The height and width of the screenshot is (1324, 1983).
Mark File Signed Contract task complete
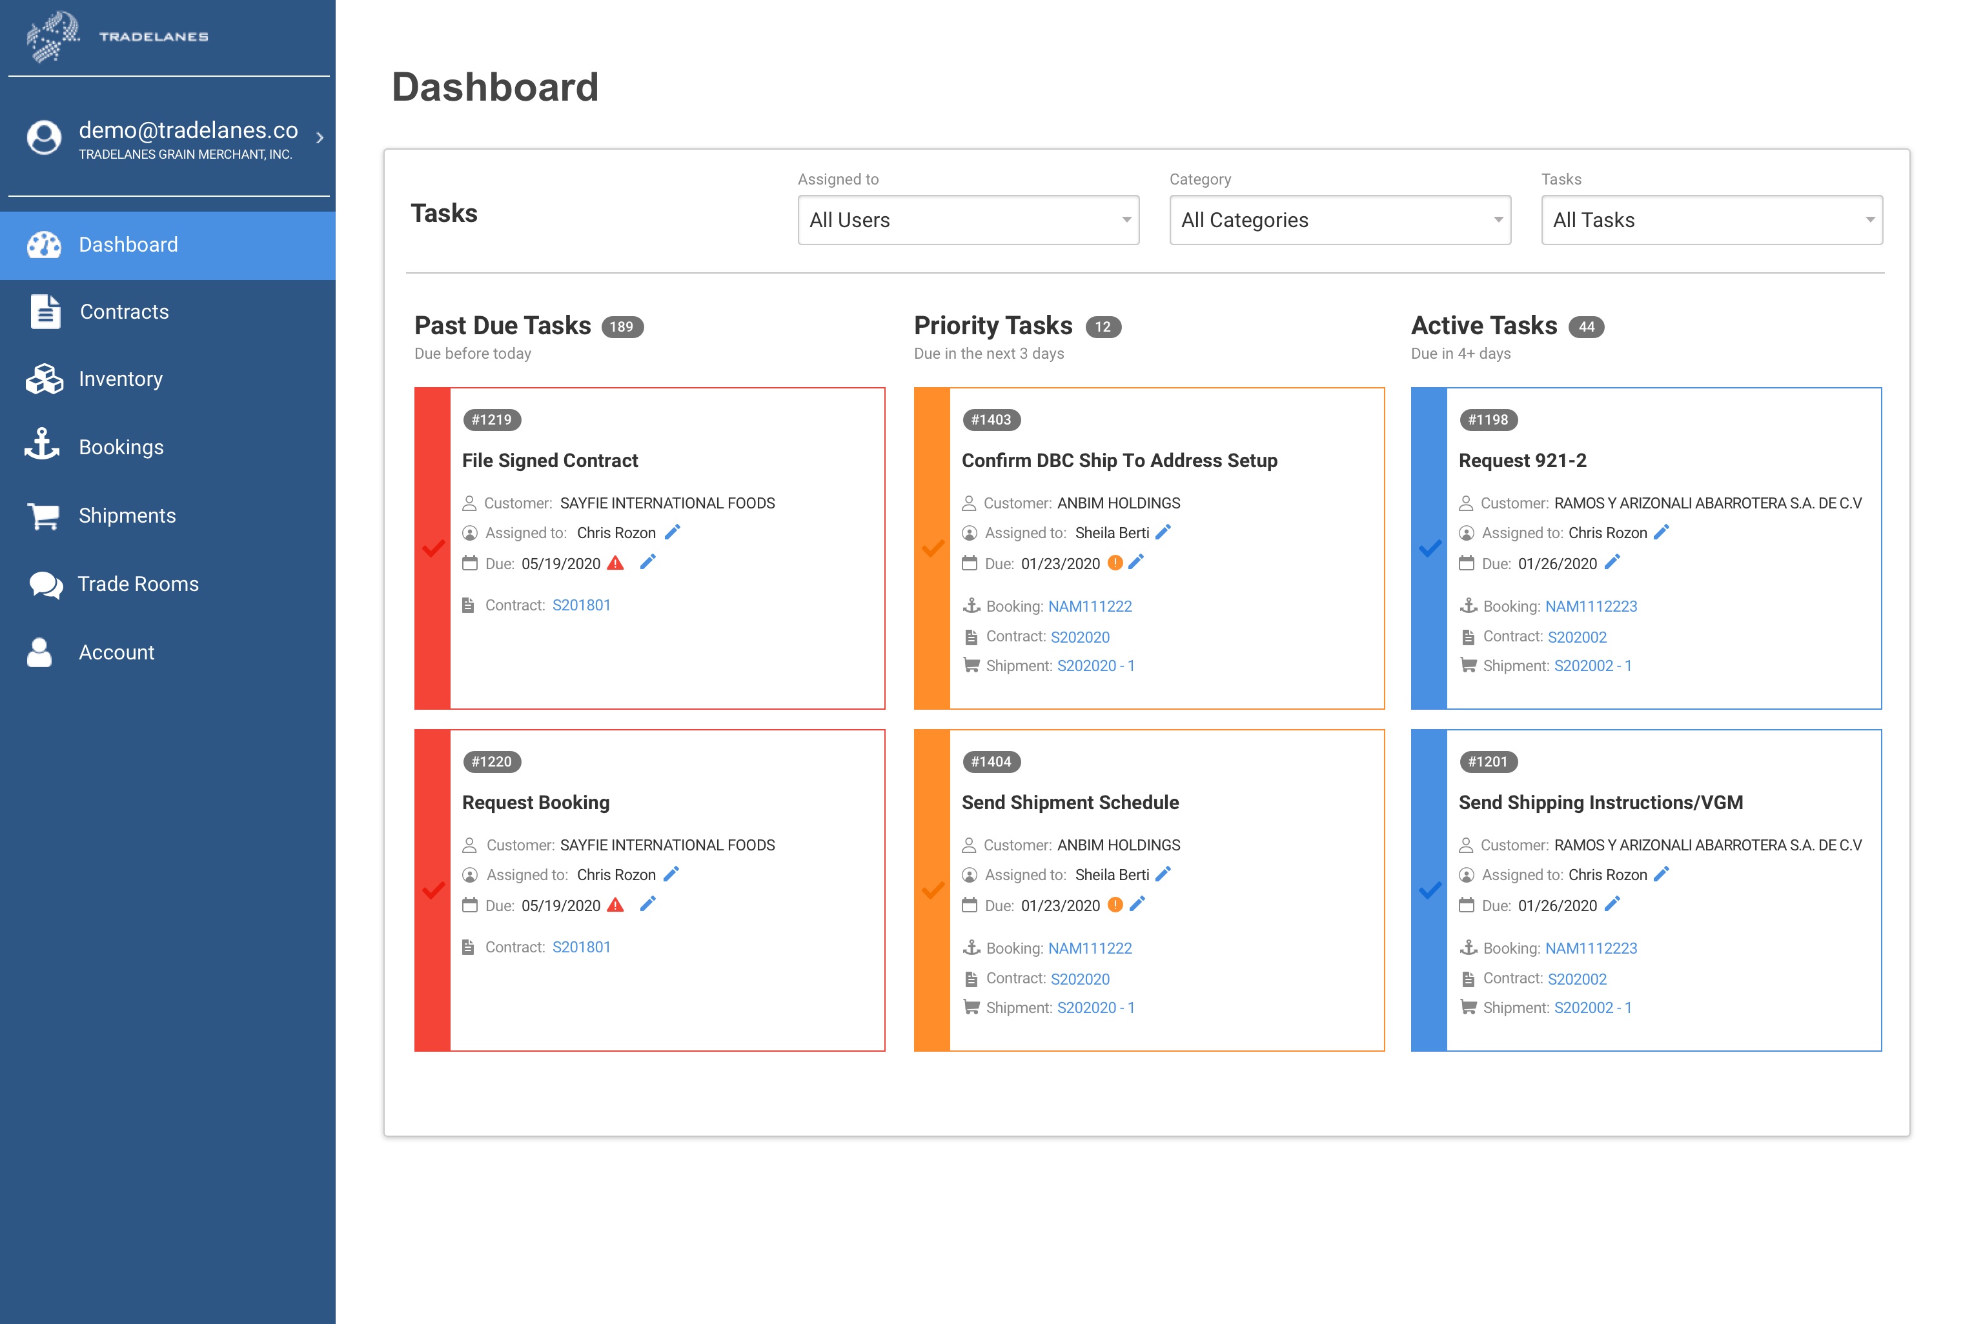pos(433,549)
